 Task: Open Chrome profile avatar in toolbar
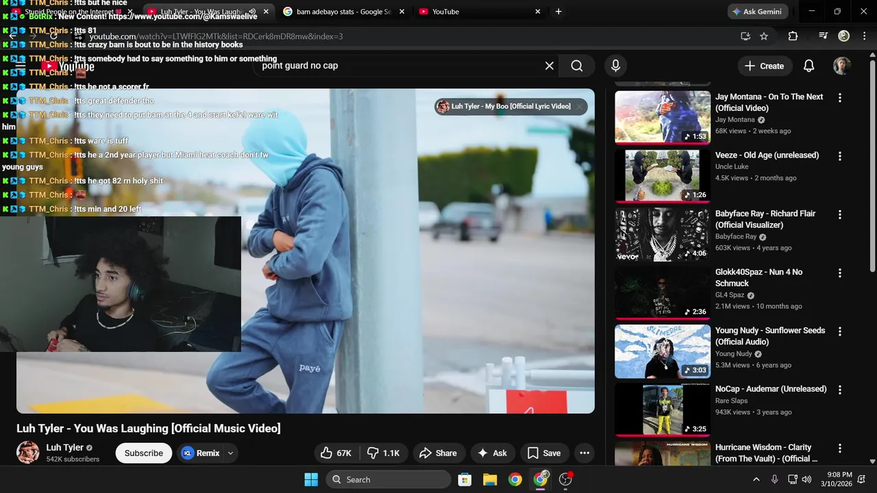click(844, 36)
